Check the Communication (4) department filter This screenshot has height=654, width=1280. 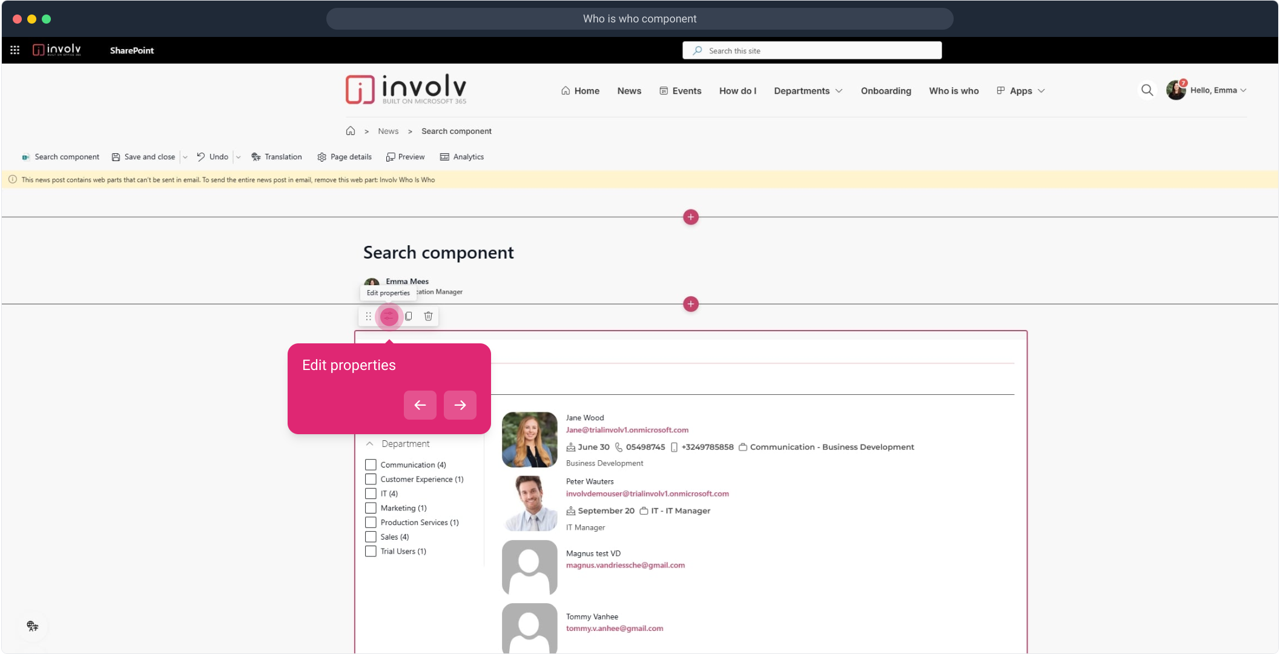click(371, 464)
